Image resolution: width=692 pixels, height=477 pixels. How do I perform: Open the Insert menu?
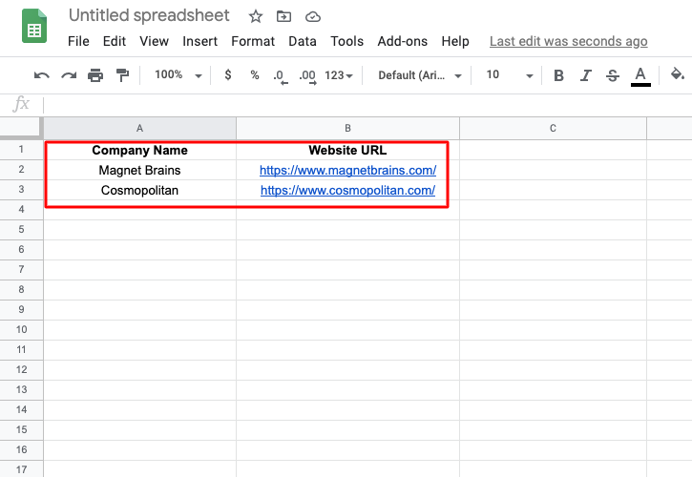pyautogui.click(x=199, y=41)
